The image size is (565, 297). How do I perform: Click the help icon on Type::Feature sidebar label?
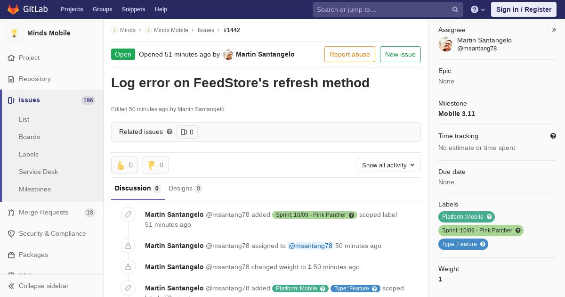pos(483,244)
